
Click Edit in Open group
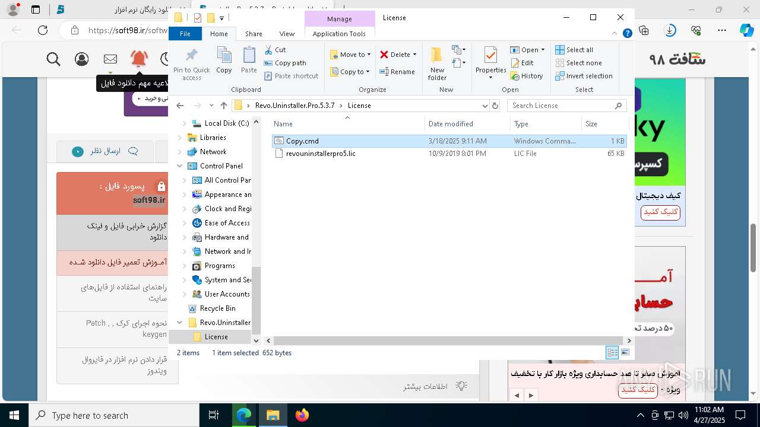522,63
